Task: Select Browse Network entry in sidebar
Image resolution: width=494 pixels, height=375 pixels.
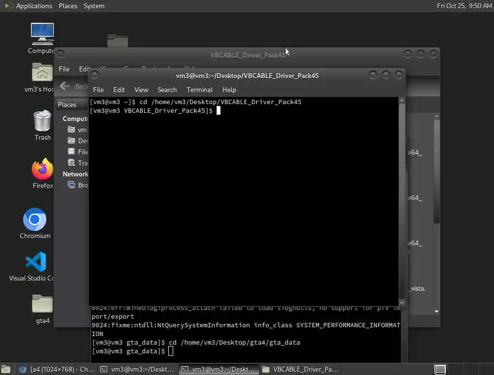Action: (78, 185)
